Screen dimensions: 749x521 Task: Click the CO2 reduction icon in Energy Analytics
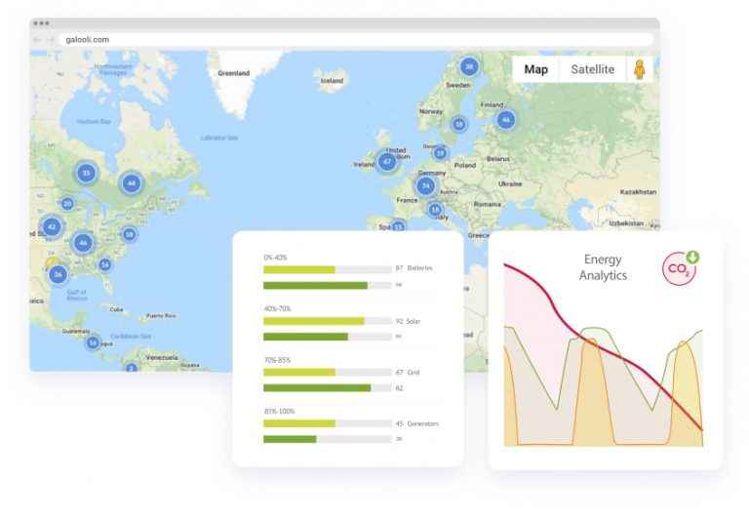pyautogui.click(x=680, y=268)
